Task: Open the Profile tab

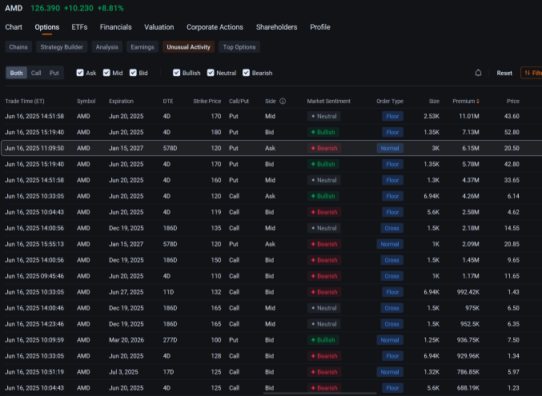Action: [x=320, y=27]
